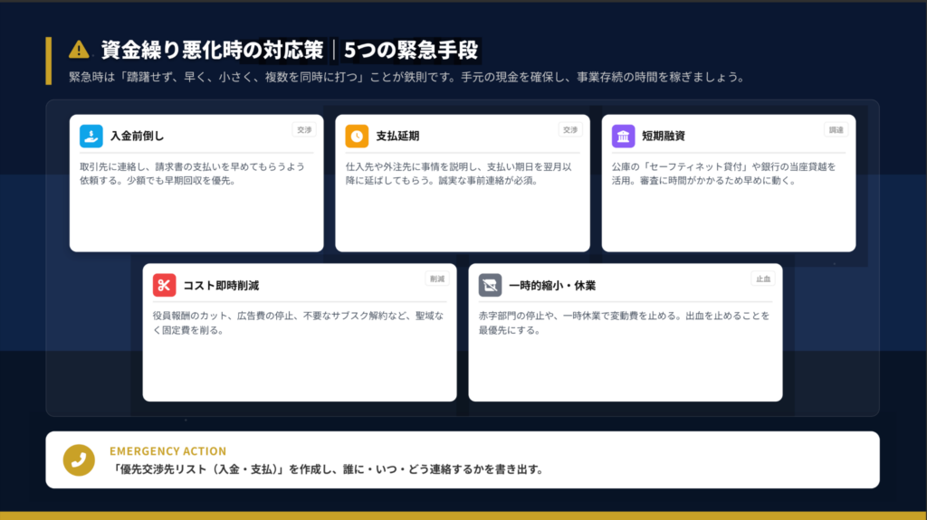Viewport: 927px width, 520px height.
Task: Select the 支払延期 card heading
Action: (397, 137)
